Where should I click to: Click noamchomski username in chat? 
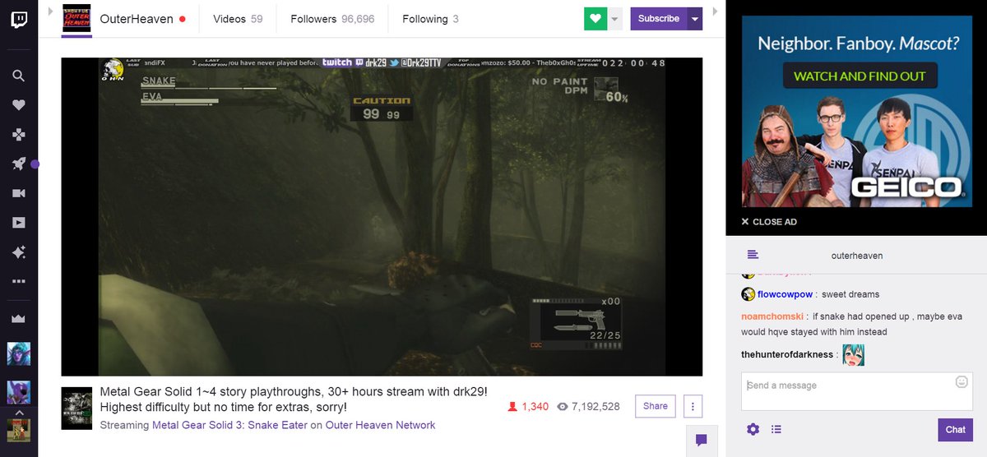(x=771, y=316)
